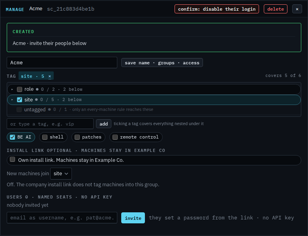The height and width of the screenshot is (236, 308).
Task: Click 'ticking a tag covers everything' hint
Action: 158,124
